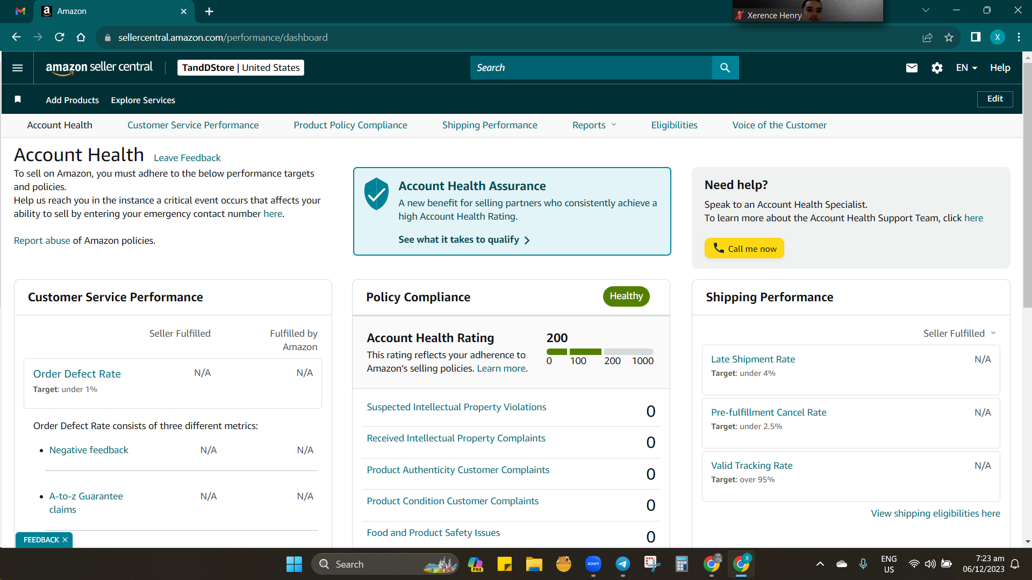The image size is (1032, 580).
Task: Click Learn more about Account Health Rating
Action: click(x=501, y=368)
